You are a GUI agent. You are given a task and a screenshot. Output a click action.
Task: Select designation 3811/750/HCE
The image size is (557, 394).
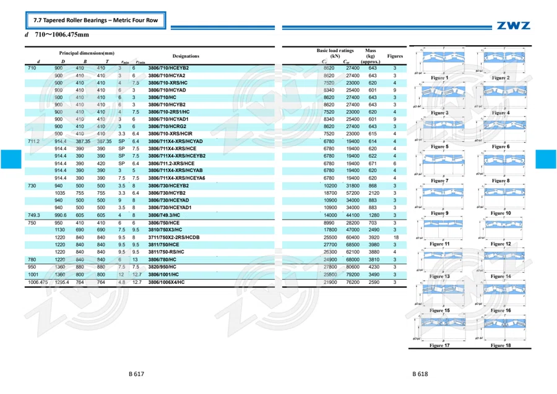pos(164,245)
